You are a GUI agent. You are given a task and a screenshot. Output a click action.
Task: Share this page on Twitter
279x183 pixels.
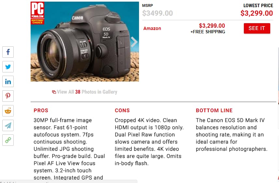point(8,67)
